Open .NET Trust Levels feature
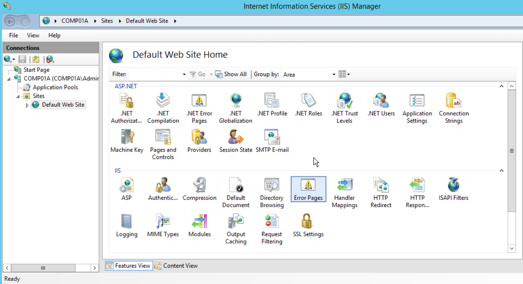Screen dimensions: 523x284 pos(344,108)
